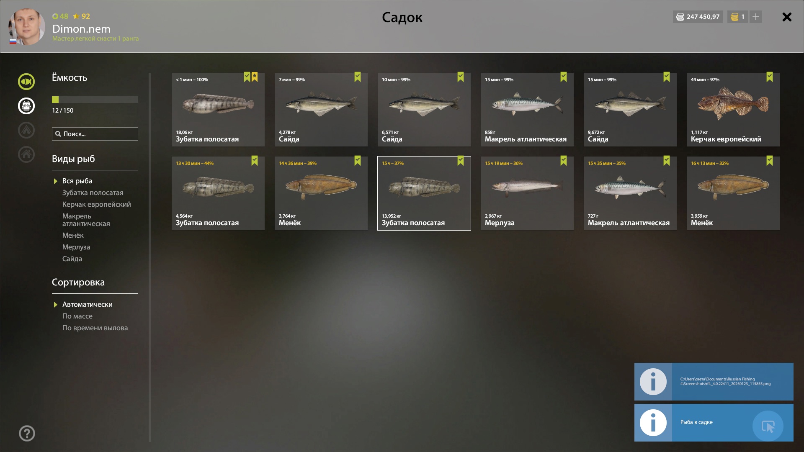Open the help question mark icon

tap(27, 434)
